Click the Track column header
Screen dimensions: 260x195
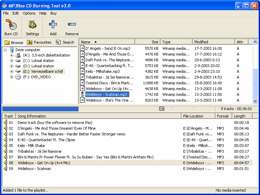coord(9,116)
